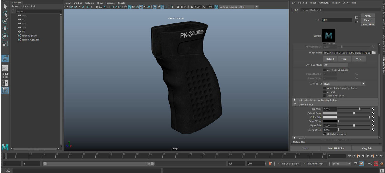Activate the Lasso selection tool
The width and height of the screenshot is (385, 173).
(x=5, y=14)
